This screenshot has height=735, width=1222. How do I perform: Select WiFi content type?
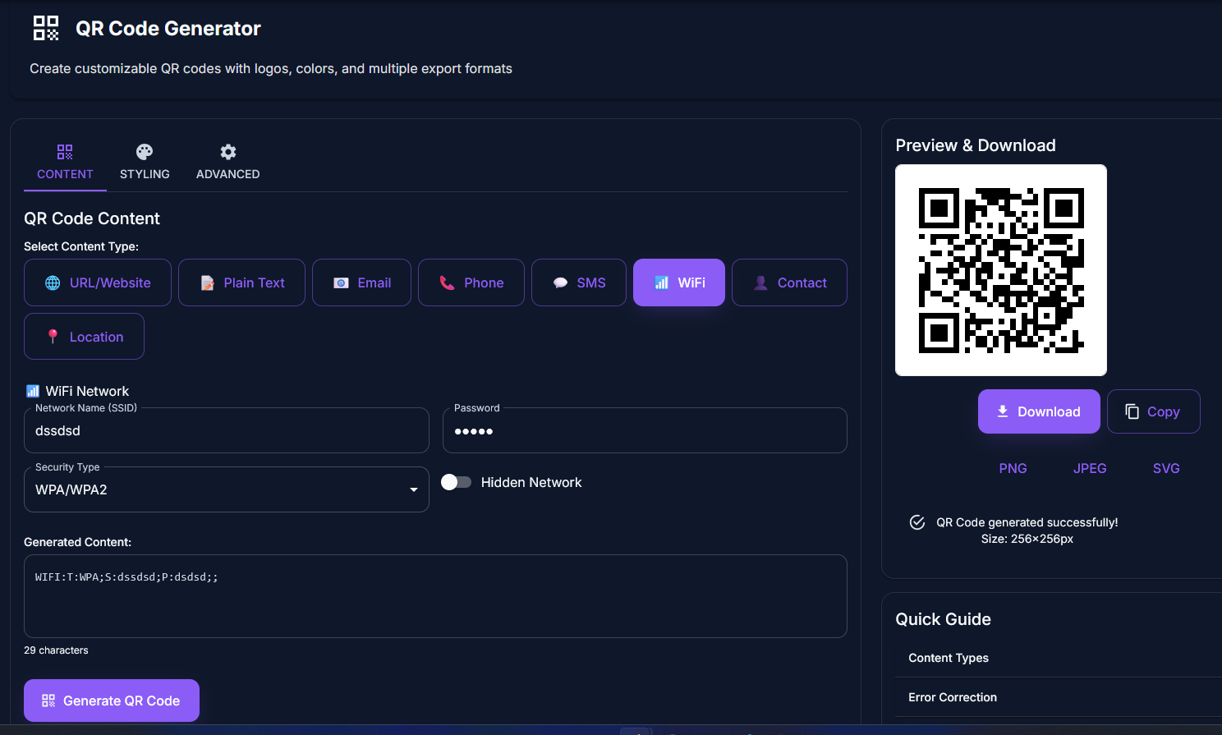click(x=679, y=283)
